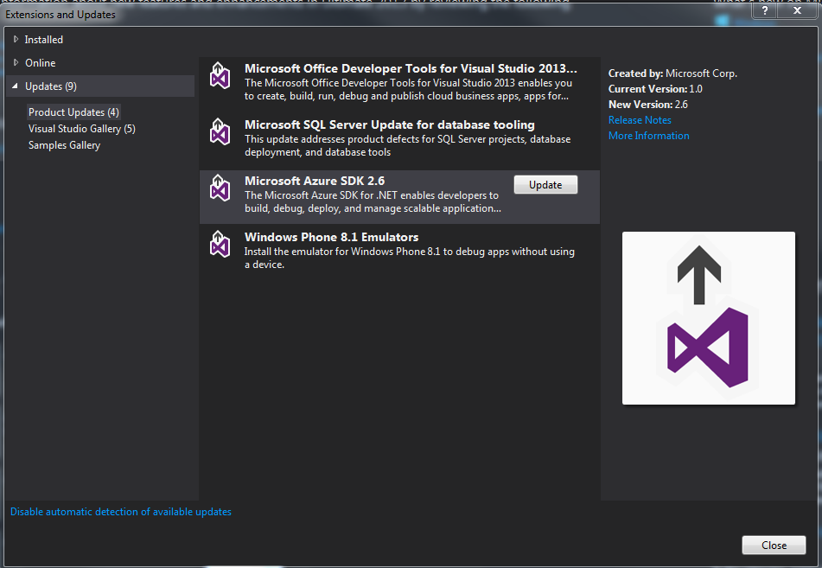The image size is (822, 568).
Task: Click the Azure SDK description text
Action: click(x=373, y=201)
